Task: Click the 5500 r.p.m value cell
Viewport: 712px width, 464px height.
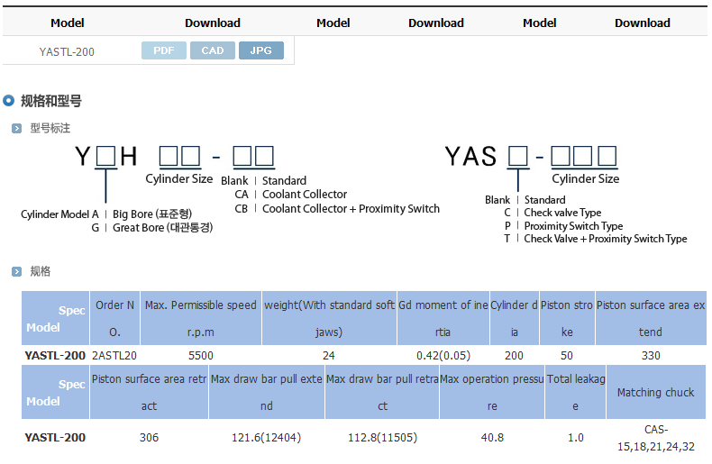Action: coord(201,356)
